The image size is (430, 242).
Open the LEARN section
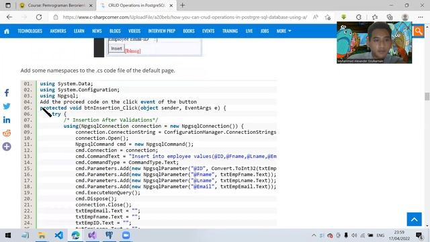tap(79, 31)
